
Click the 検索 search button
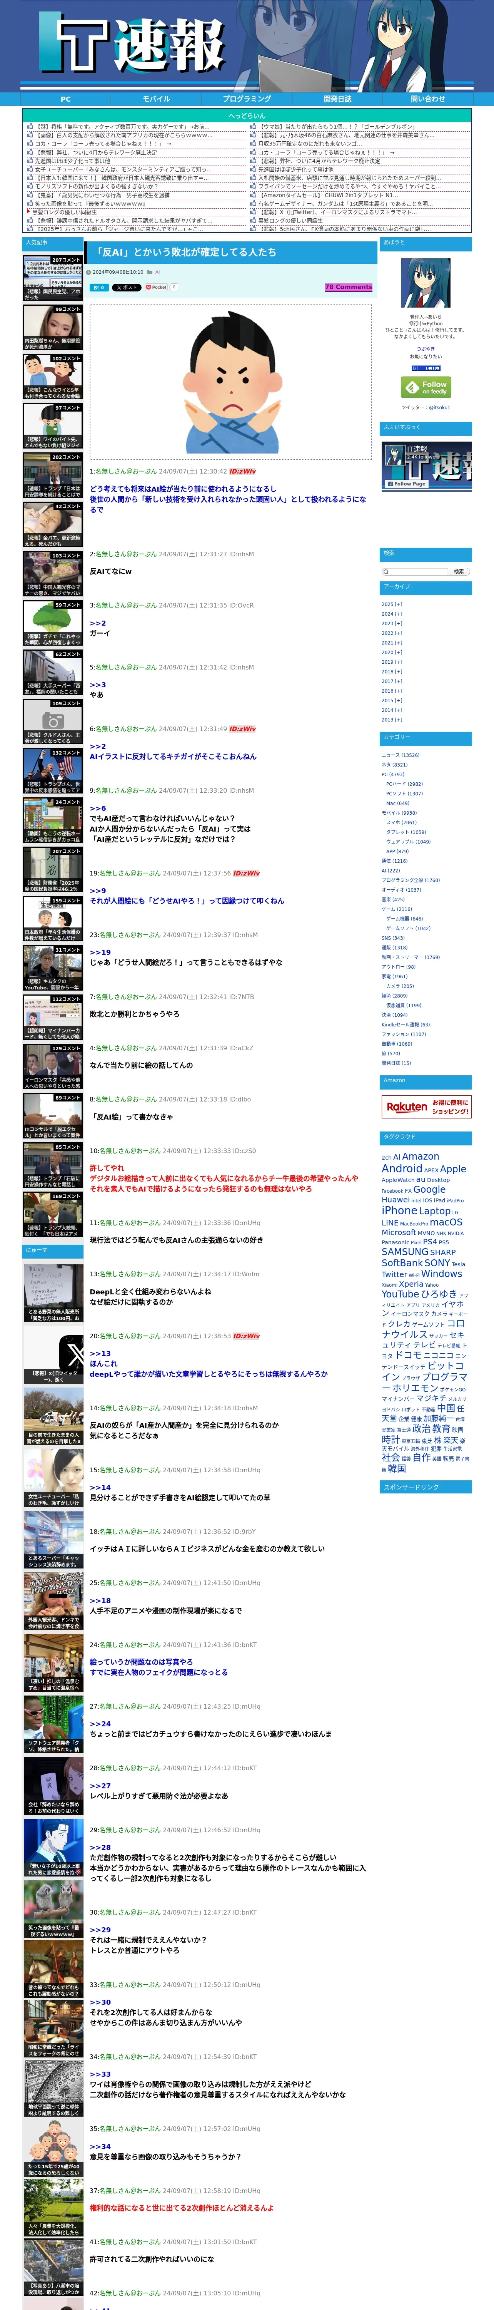point(459,571)
